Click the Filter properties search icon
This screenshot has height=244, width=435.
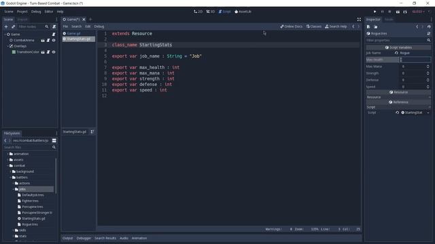pos(429,41)
